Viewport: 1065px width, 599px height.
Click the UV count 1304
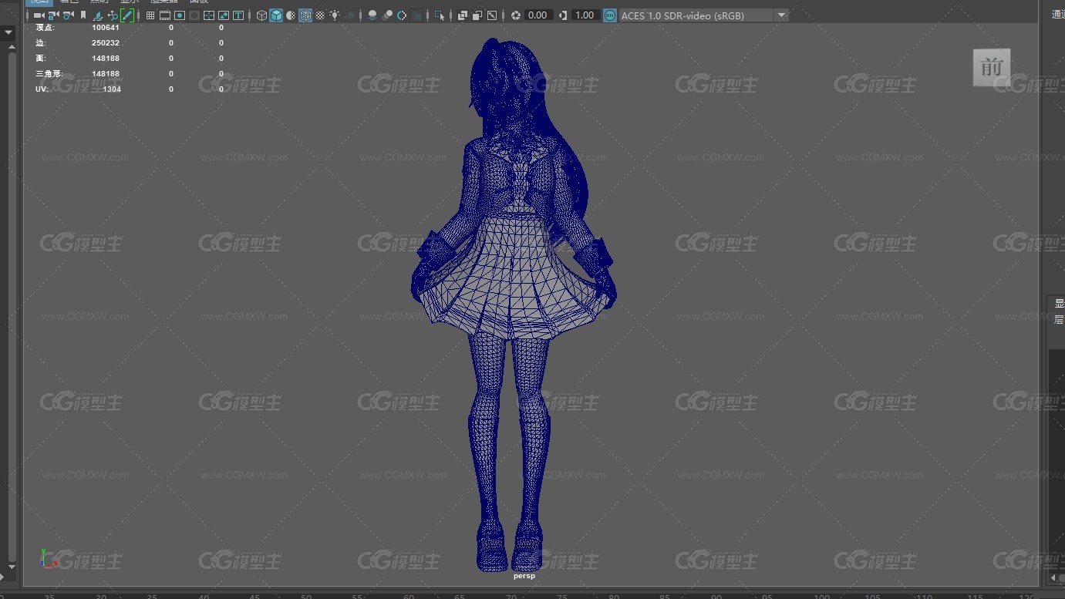click(x=112, y=89)
